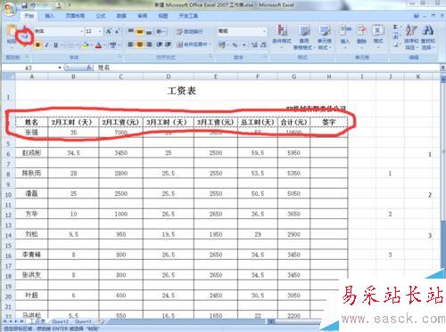Screen dimensions: 446x332
Task: Switch to the 公式 ribbon tab
Action: (x=101, y=16)
